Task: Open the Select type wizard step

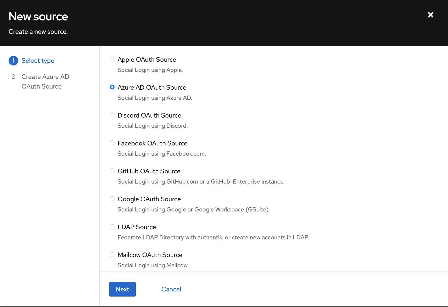Action: (38, 61)
